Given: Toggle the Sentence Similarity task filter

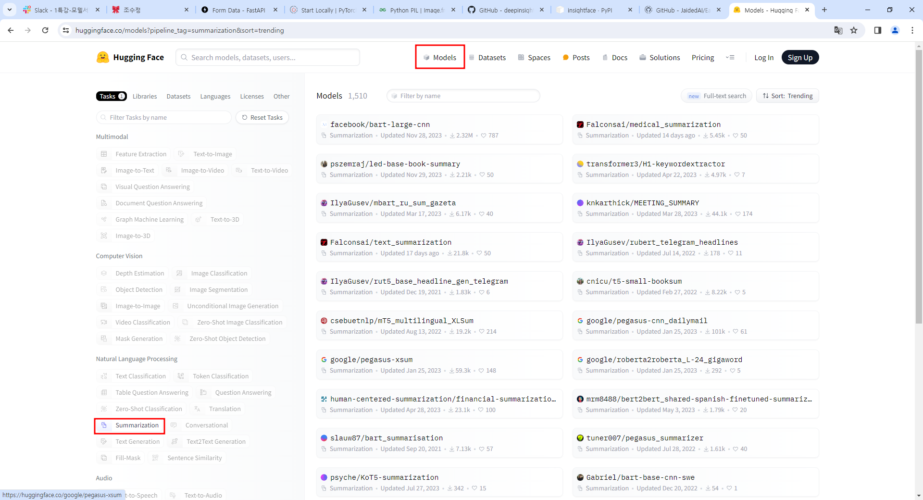Looking at the screenshot, I should click(187, 458).
